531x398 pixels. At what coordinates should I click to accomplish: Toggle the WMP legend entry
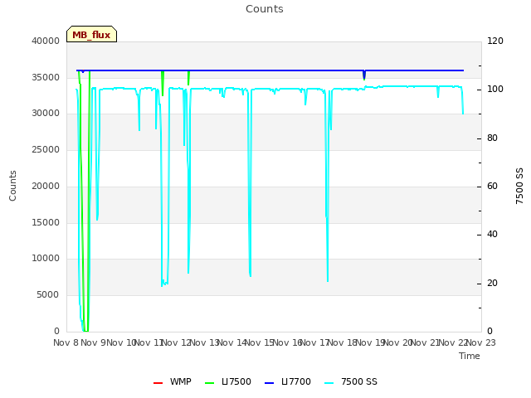click(x=173, y=381)
